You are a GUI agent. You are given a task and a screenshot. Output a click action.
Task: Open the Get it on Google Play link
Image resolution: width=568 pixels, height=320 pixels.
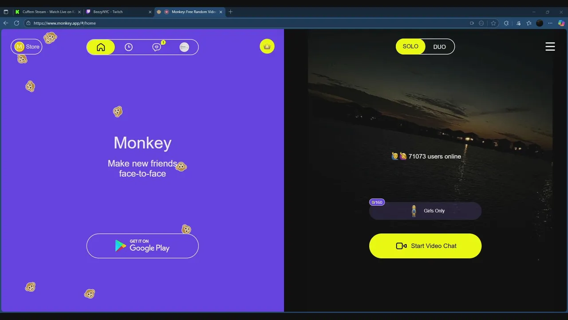tap(142, 246)
